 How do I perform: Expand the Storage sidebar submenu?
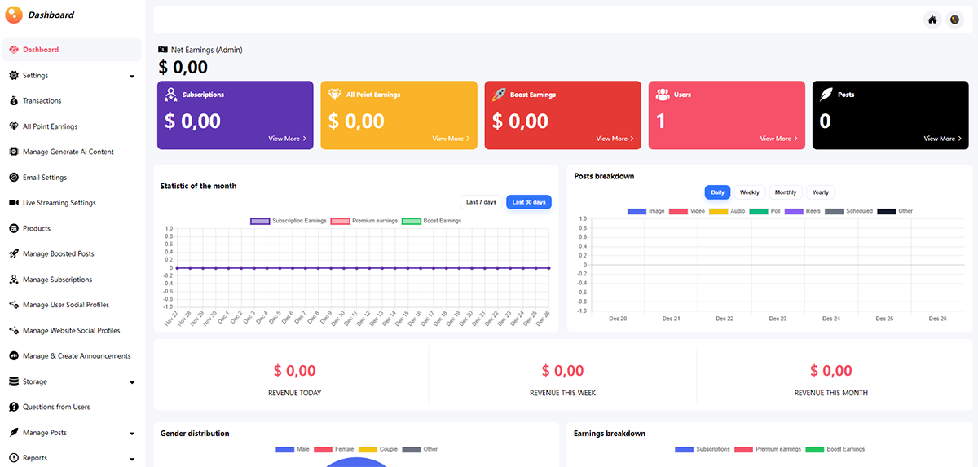pos(132,382)
